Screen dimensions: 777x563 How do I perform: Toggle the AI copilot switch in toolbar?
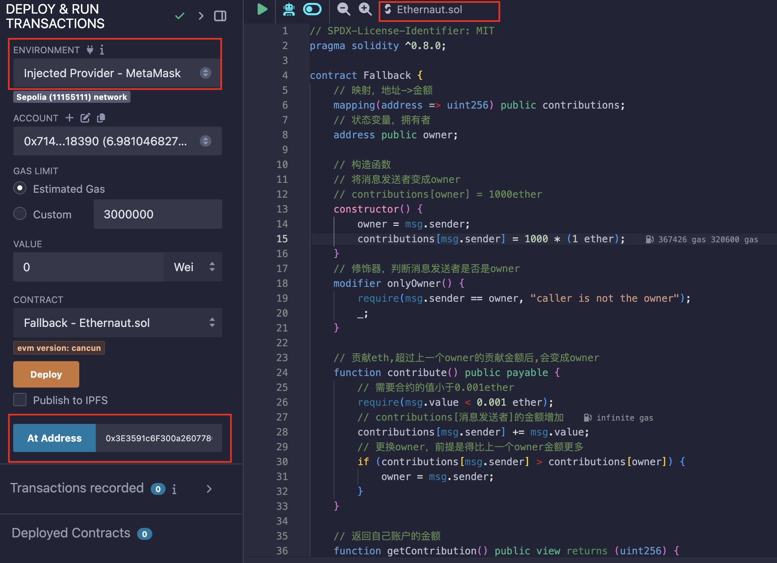pyautogui.click(x=312, y=9)
